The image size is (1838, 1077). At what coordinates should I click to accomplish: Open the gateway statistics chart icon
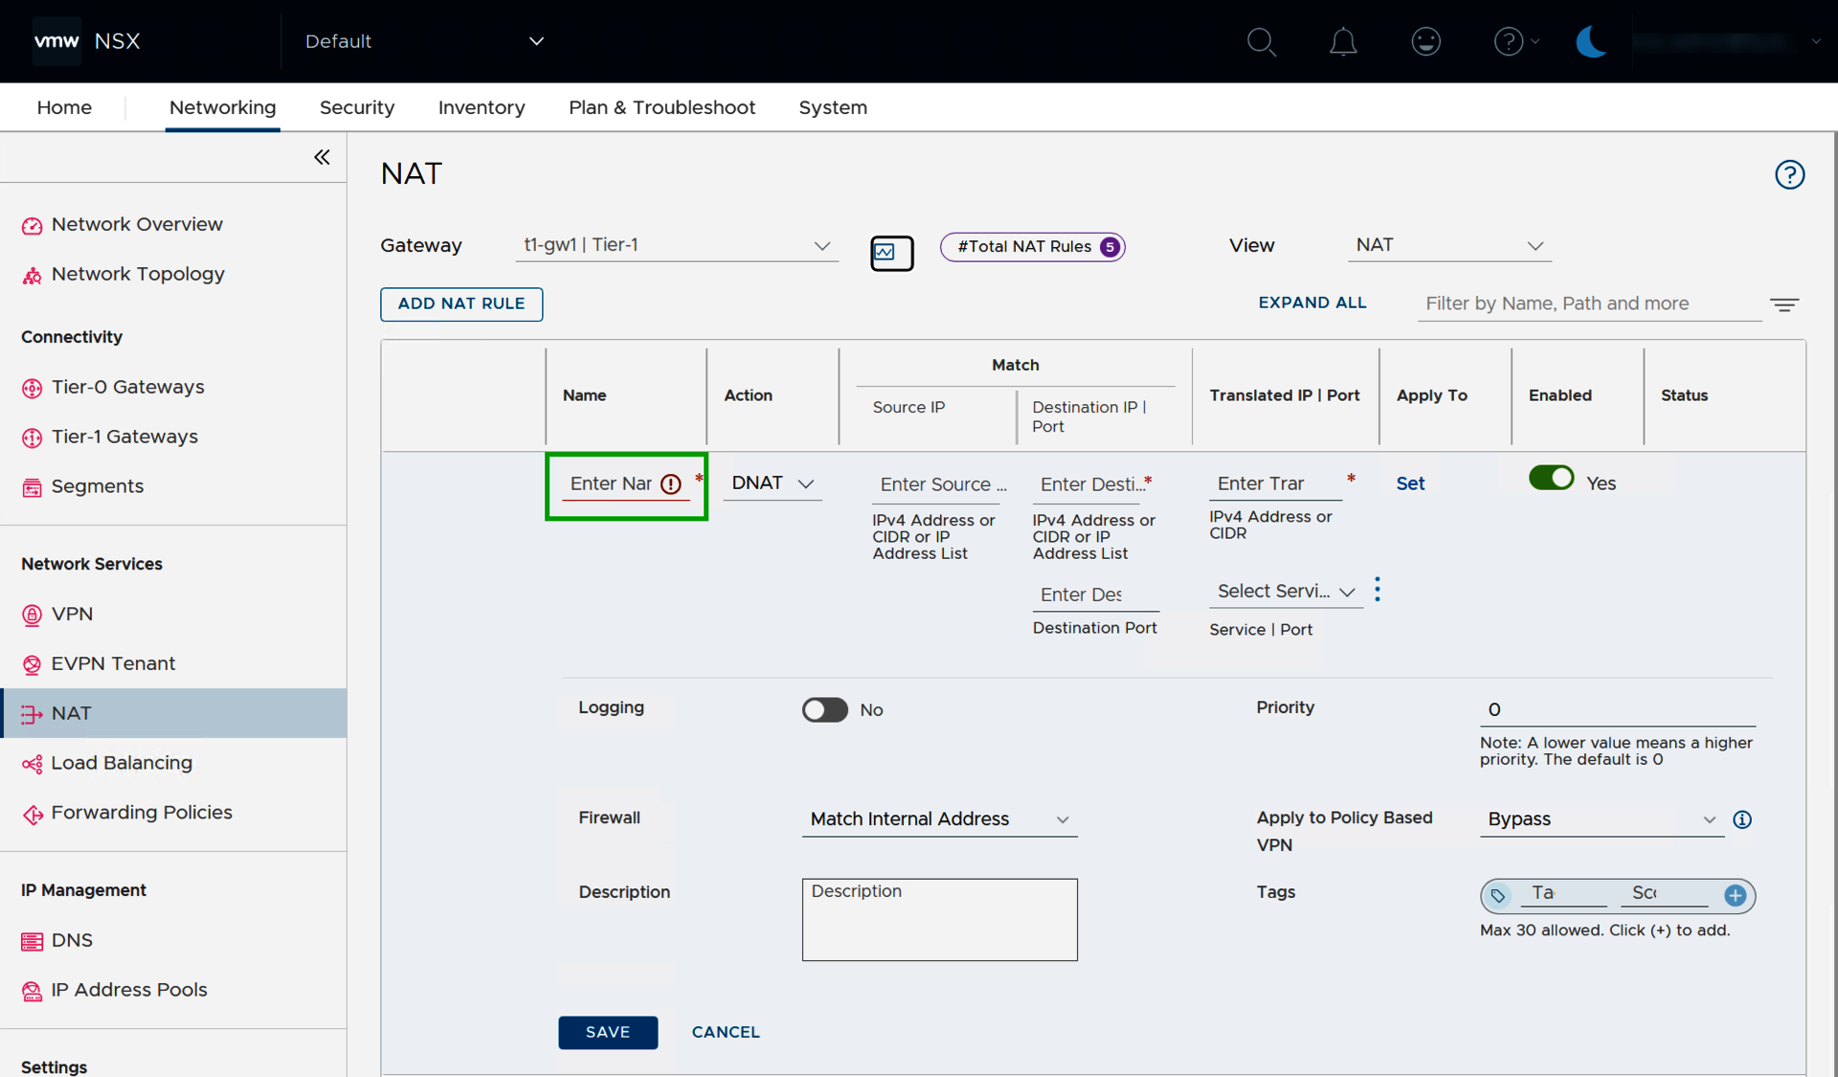891,253
